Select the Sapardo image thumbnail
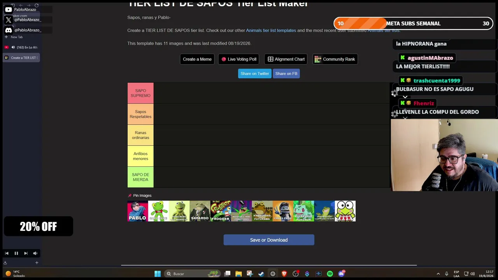 point(200,211)
